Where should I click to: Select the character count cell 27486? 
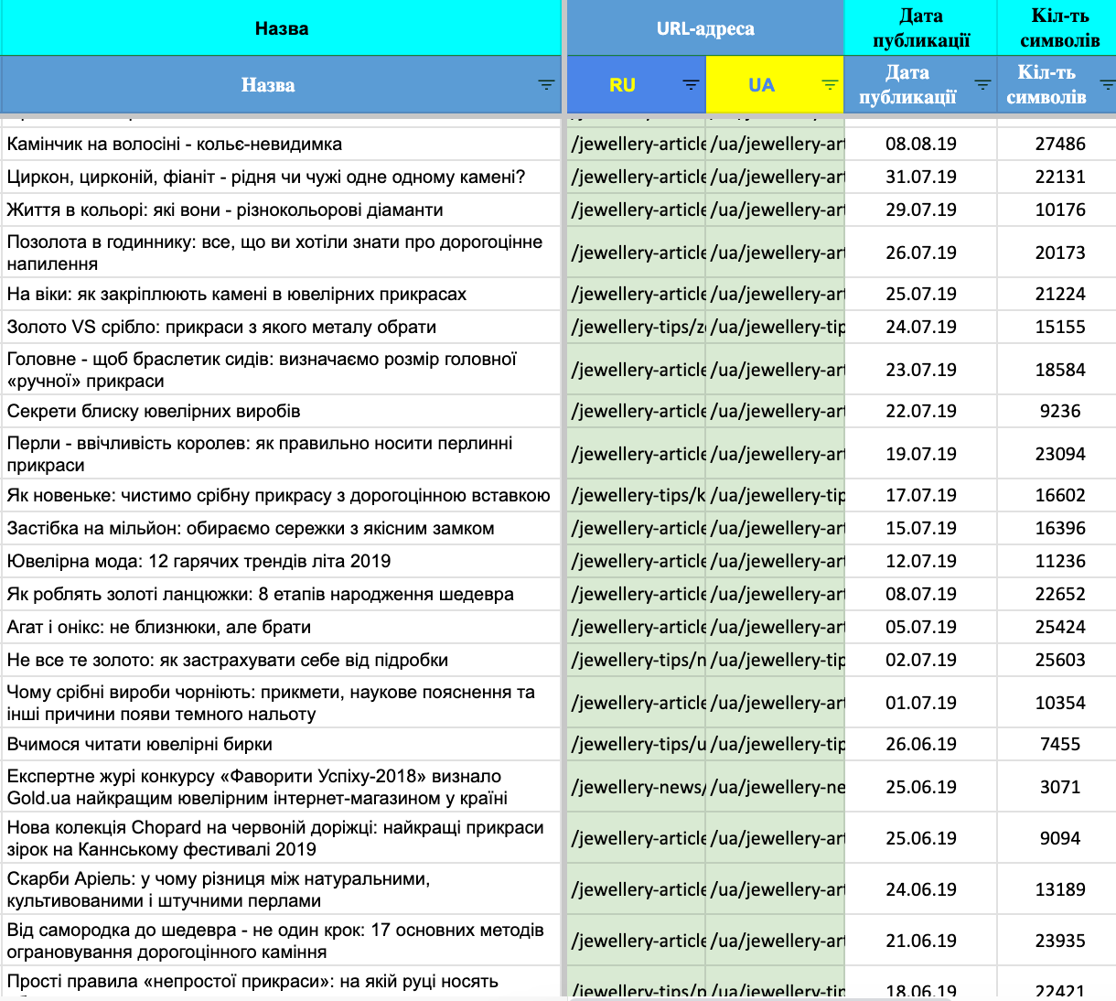[1059, 144]
